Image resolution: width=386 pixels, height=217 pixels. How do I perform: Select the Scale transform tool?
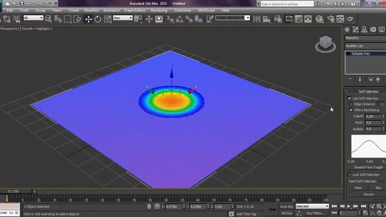click(x=107, y=19)
